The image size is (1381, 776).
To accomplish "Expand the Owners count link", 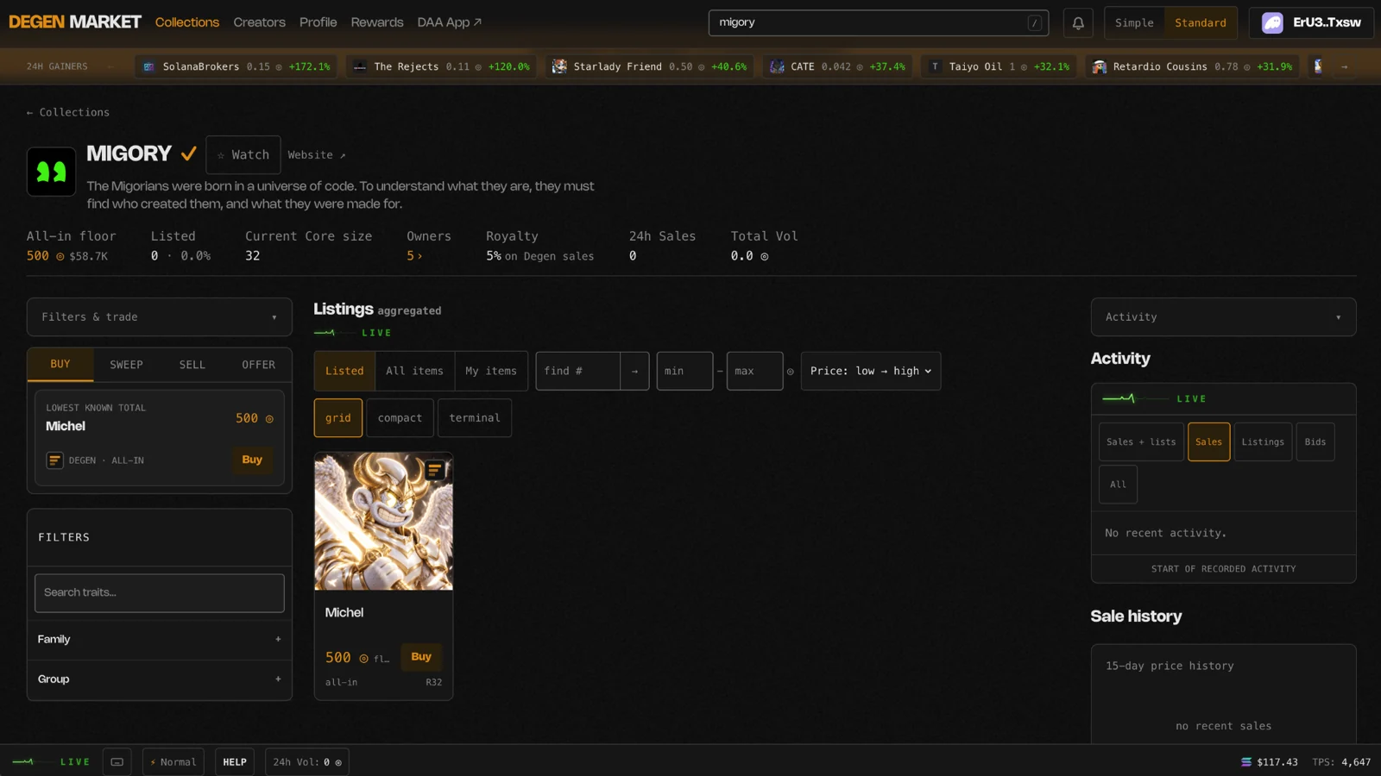I will 414,256.
